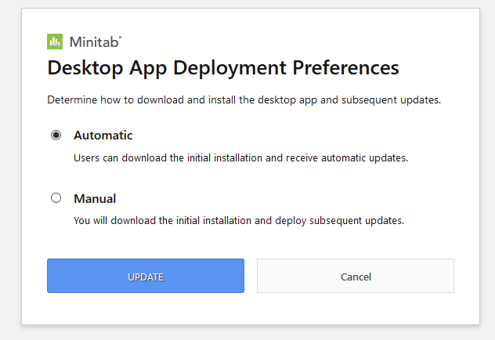Select the Automatic radio button

(56, 135)
